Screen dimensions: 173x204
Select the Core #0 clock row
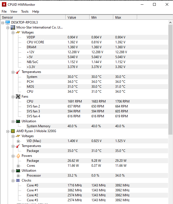tap(97, 185)
